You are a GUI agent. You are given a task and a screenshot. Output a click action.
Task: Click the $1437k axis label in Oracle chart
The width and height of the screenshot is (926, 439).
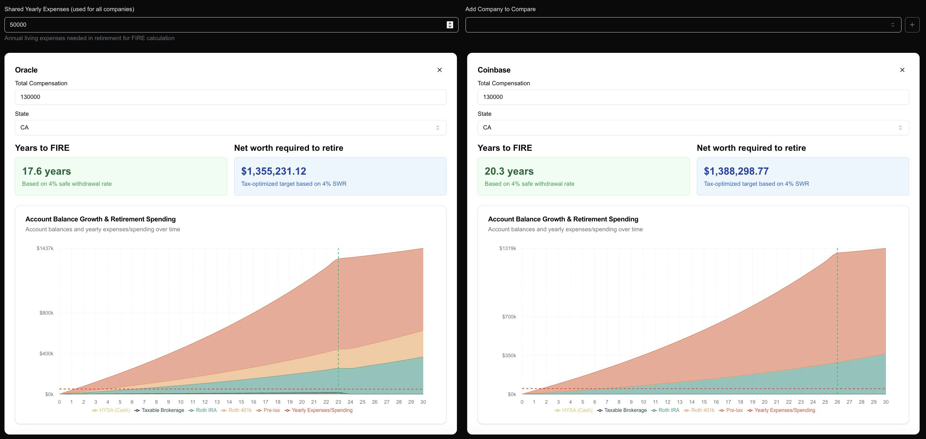[45, 248]
